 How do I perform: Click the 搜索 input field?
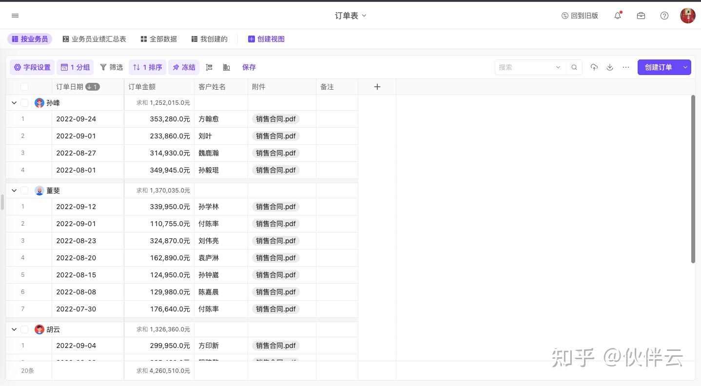coord(526,67)
